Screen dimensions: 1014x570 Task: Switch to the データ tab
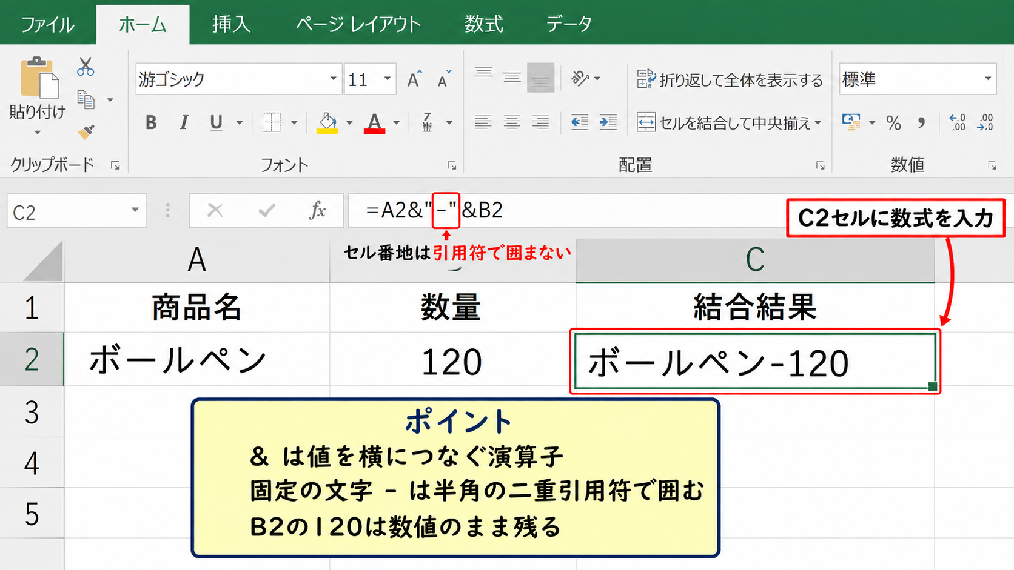tap(569, 24)
